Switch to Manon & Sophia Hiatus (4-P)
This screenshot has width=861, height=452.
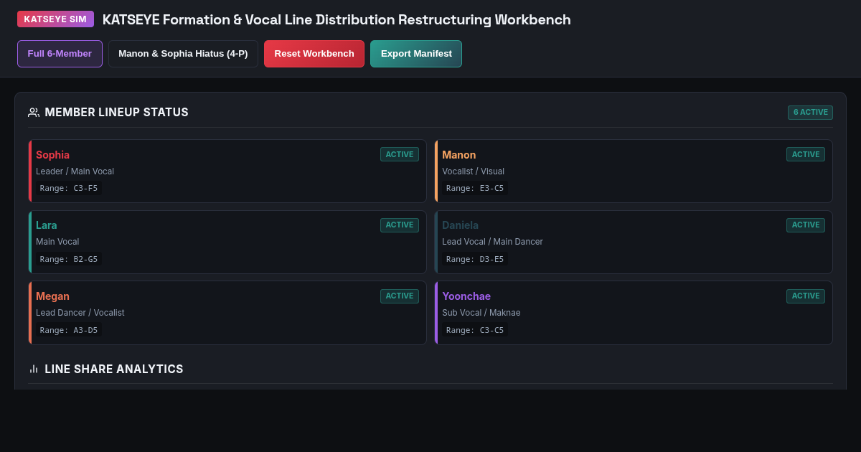pyautogui.click(x=183, y=54)
